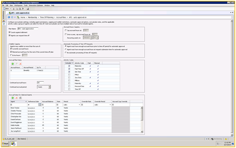Open the Workspaces menu
236x148 pixels.
pos(18,5)
